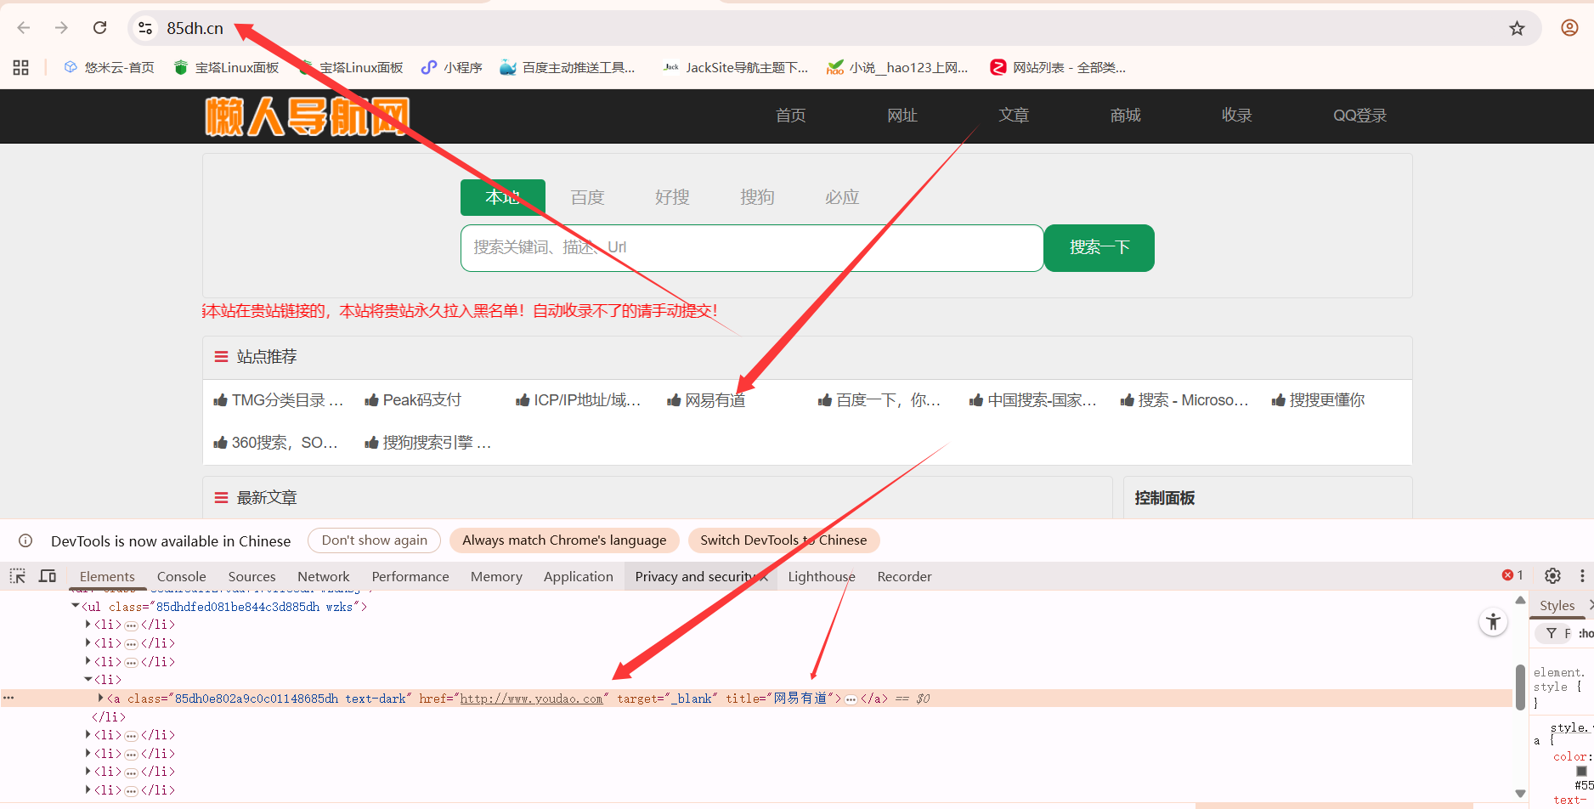The height and width of the screenshot is (809, 1594).
Task: Collapse the <ul> node with wzks class
Action: tap(75, 606)
